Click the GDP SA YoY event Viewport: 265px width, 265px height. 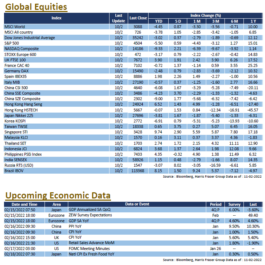coord(78,221)
